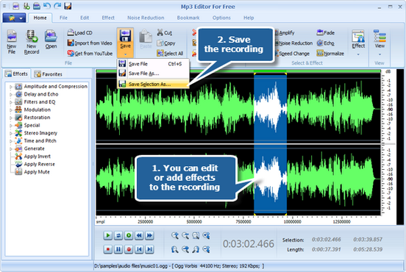Open dropdown arrow under View button

380,54
